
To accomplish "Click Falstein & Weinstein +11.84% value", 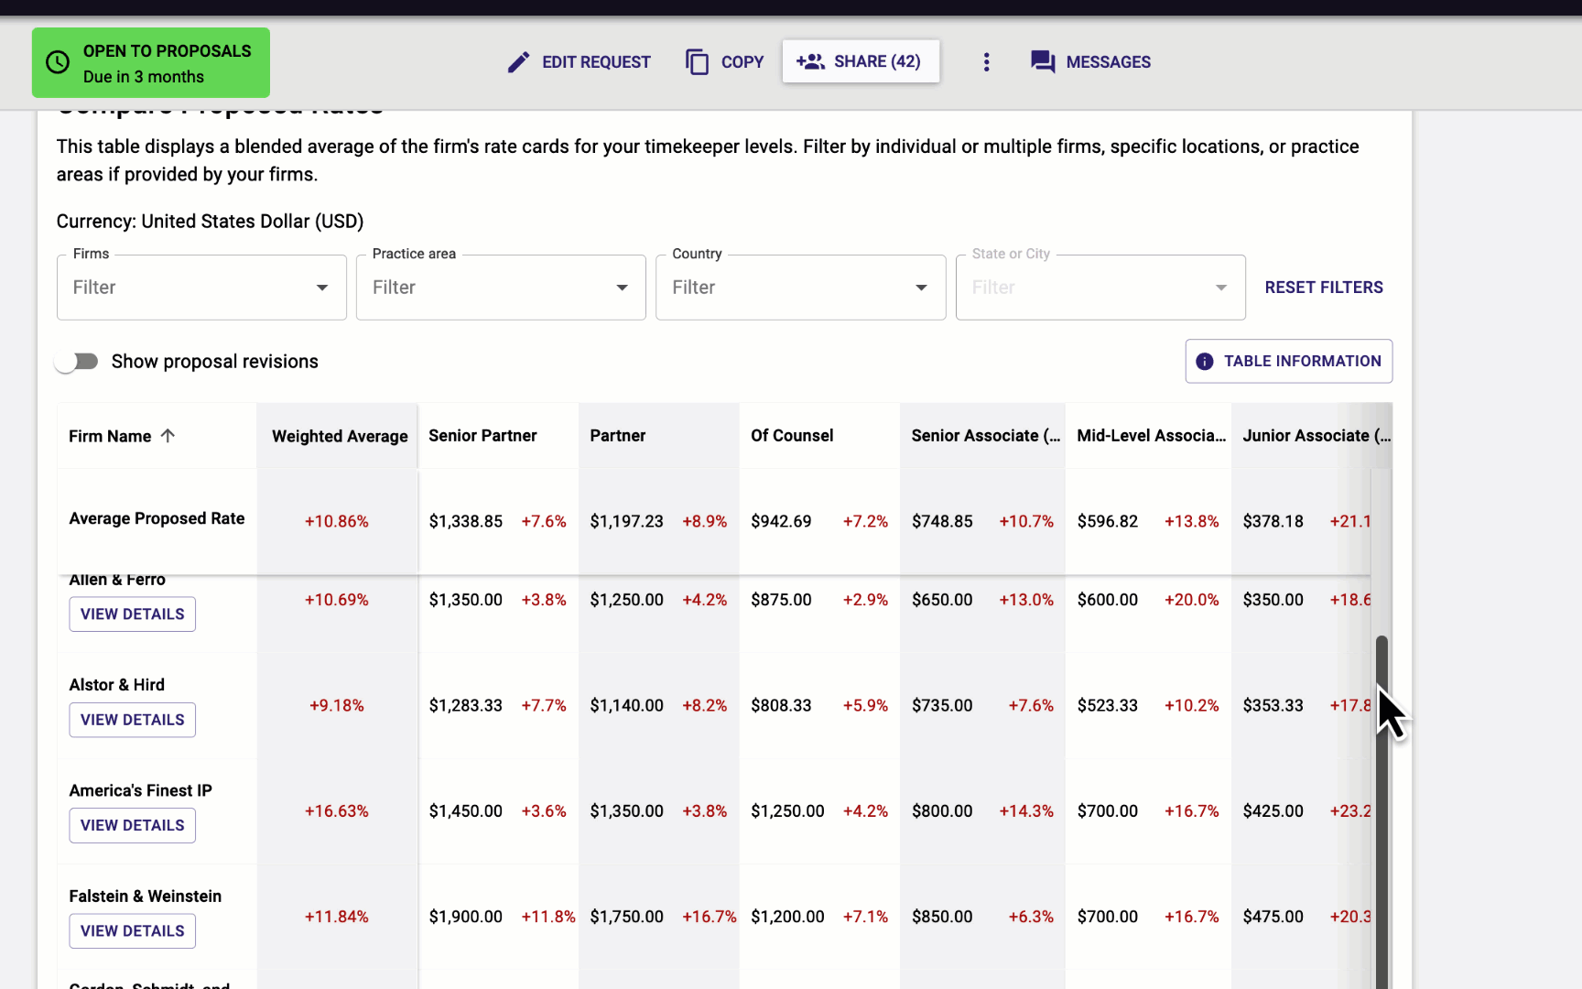I will click(337, 917).
